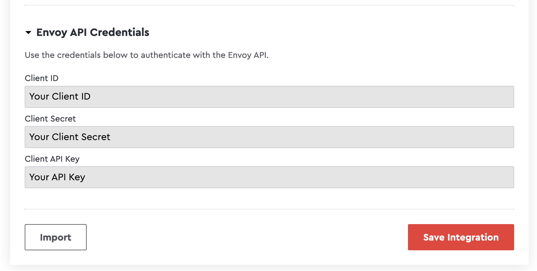Click the authentication instructions text
Image resolution: width=537 pixels, height=271 pixels.
tap(147, 55)
